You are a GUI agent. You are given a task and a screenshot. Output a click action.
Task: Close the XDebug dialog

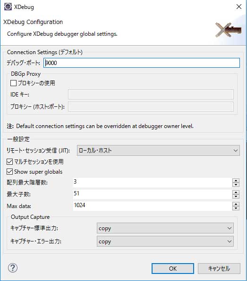coord(238,7)
